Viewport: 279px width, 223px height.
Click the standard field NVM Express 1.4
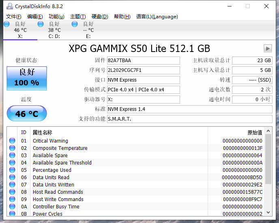click(x=190, y=109)
